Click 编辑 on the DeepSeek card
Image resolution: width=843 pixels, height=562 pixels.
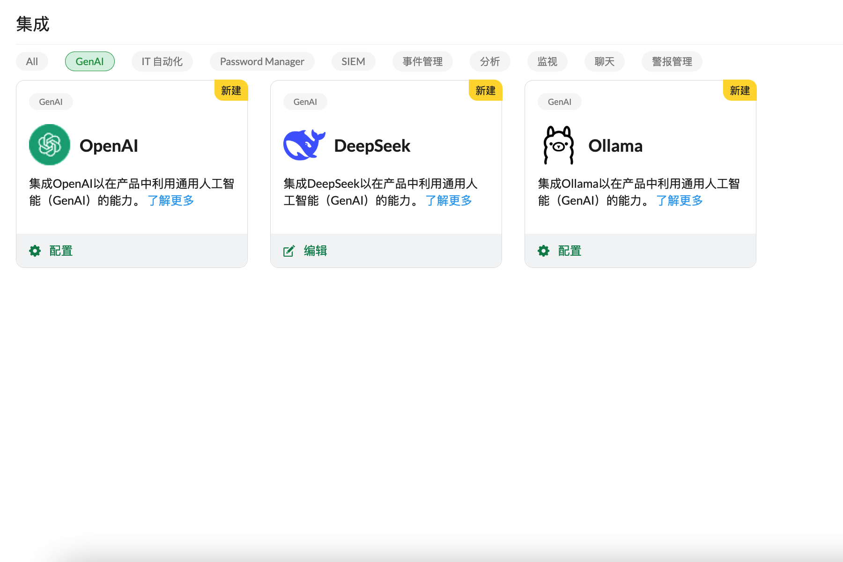point(316,251)
